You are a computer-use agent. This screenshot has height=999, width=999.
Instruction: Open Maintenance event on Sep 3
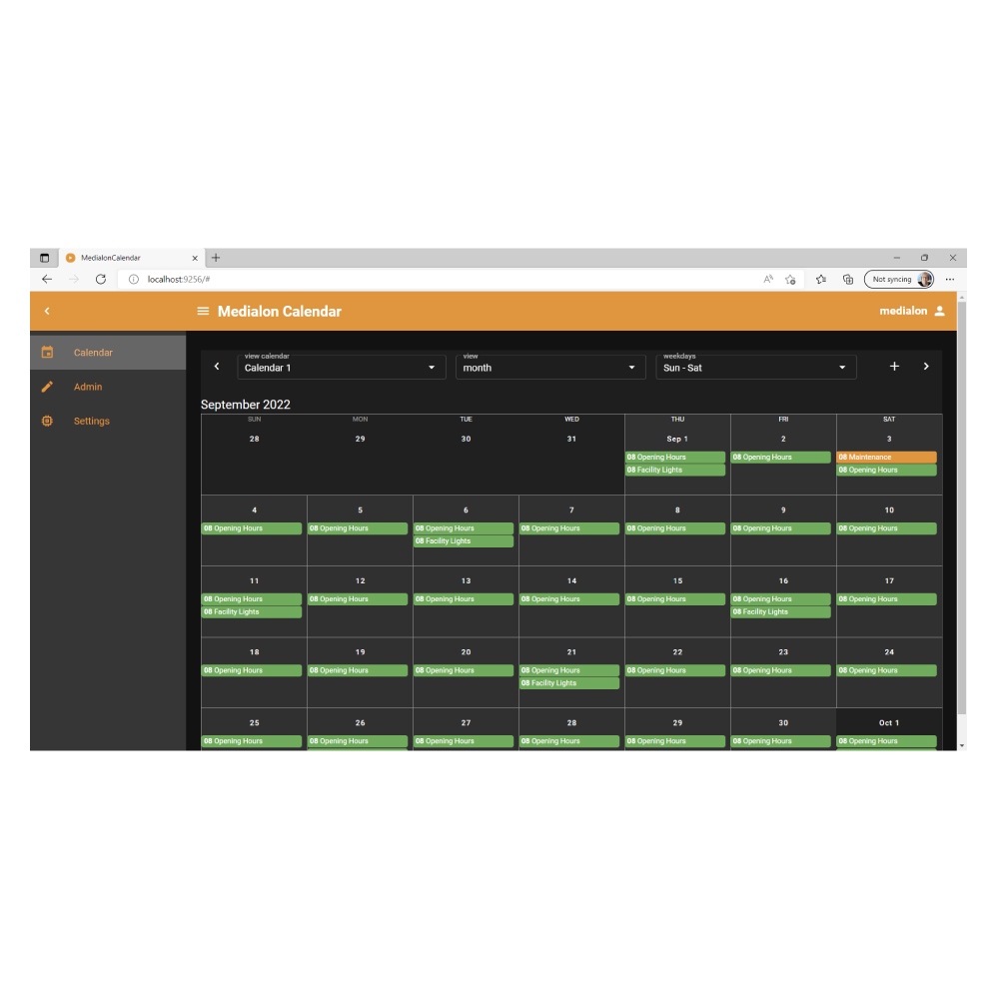pyautogui.click(x=886, y=457)
